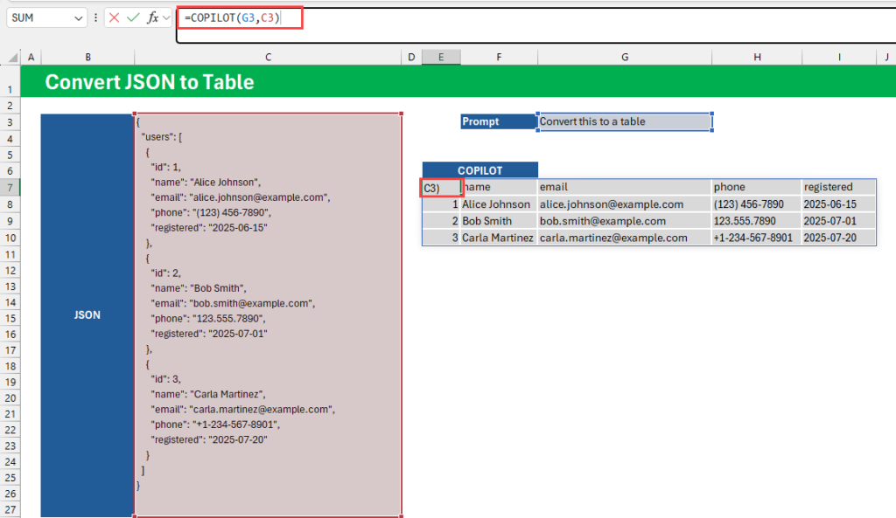
Task: Select the cell 'Alice Johnson'
Action: pyautogui.click(x=499, y=204)
